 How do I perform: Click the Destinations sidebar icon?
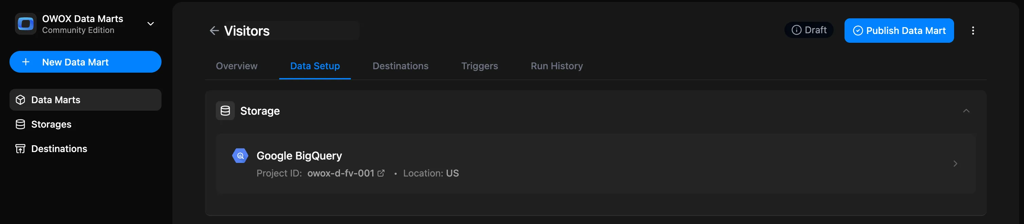coord(20,149)
